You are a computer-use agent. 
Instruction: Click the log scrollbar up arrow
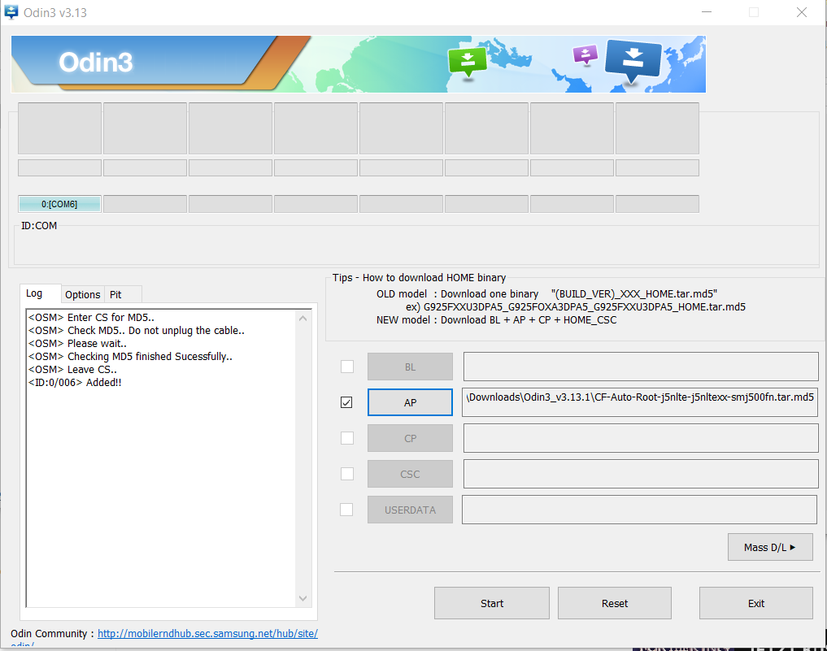coord(303,318)
